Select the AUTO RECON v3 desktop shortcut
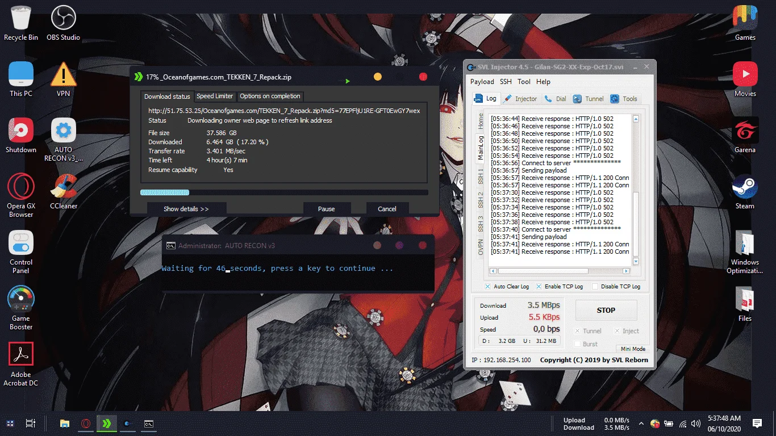This screenshot has width=776, height=436. 64,140
